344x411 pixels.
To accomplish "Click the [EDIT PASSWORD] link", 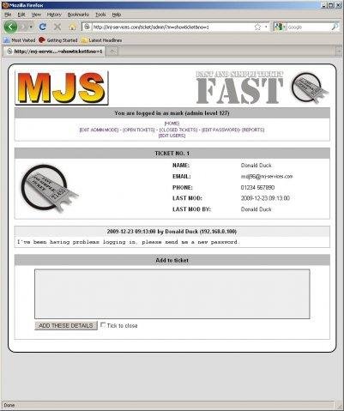I will click(x=220, y=130).
